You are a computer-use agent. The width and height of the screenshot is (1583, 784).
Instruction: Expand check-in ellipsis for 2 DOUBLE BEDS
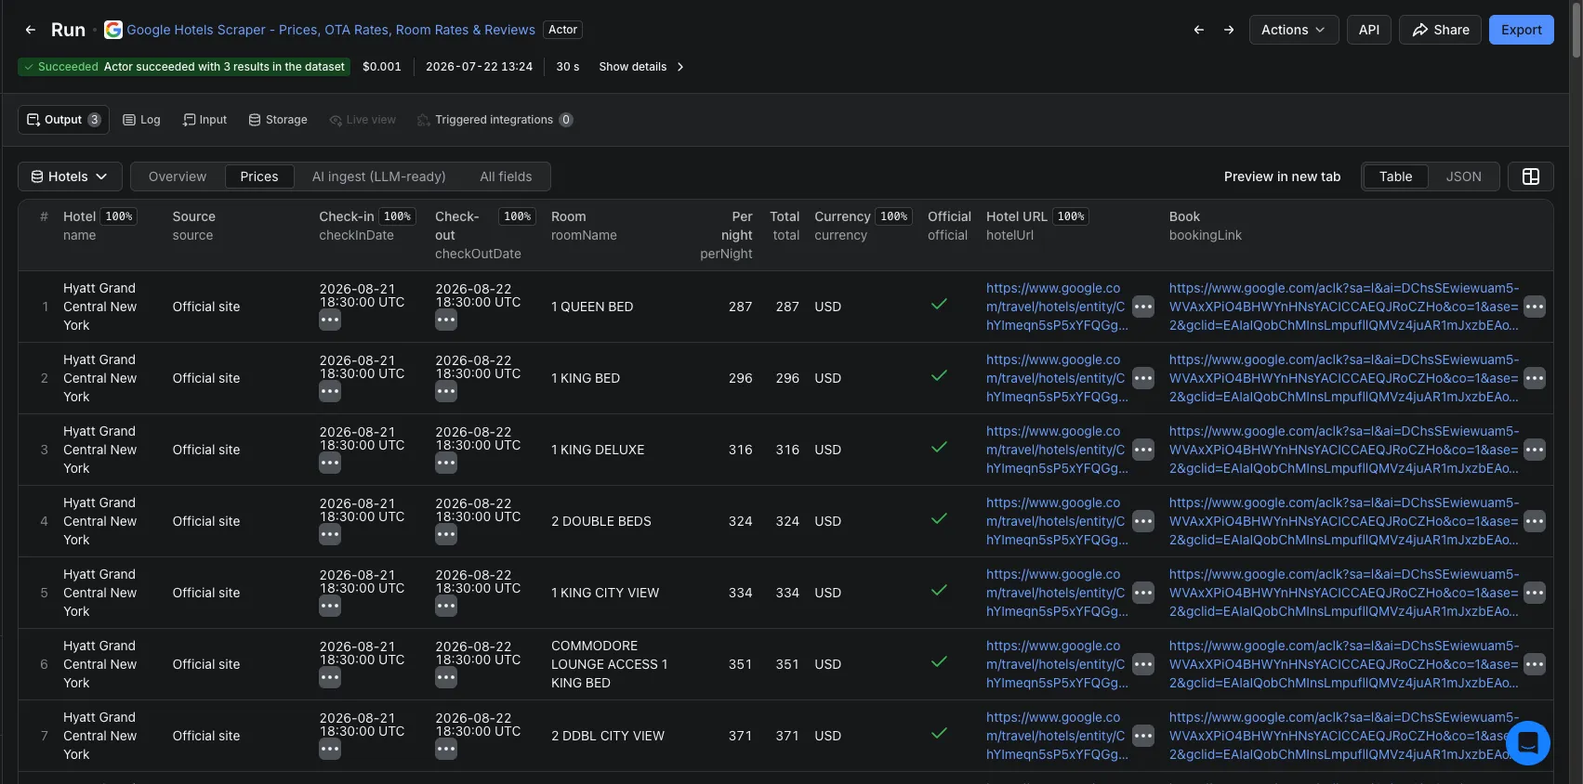tap(330, 535)
